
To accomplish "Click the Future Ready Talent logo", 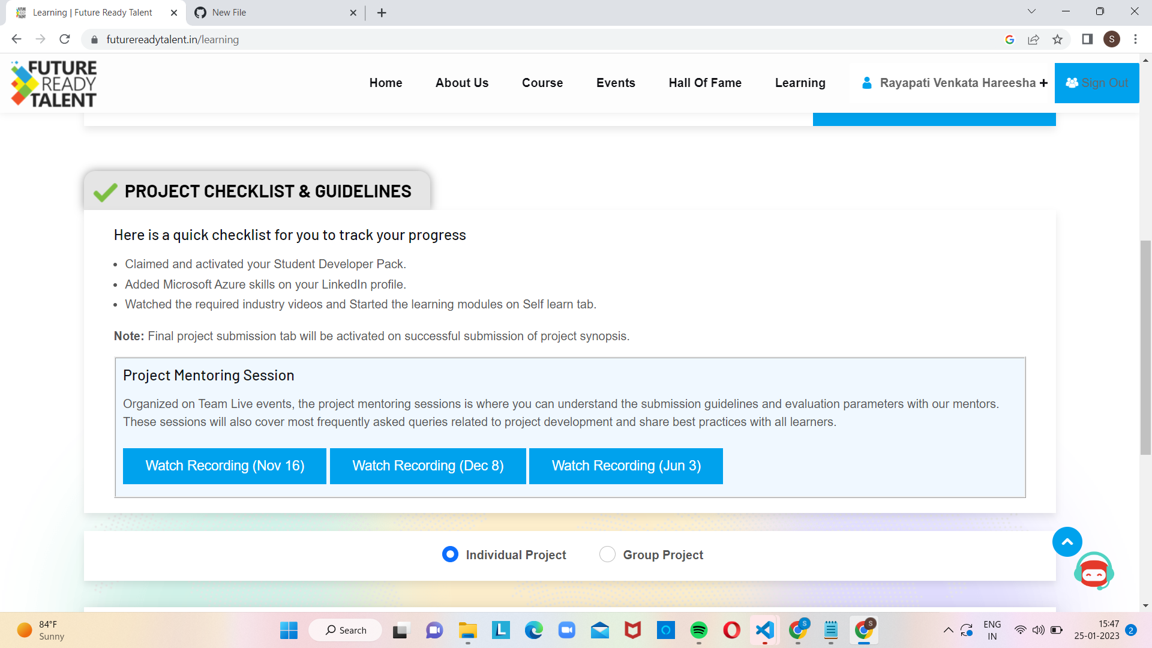I will 53,83.
